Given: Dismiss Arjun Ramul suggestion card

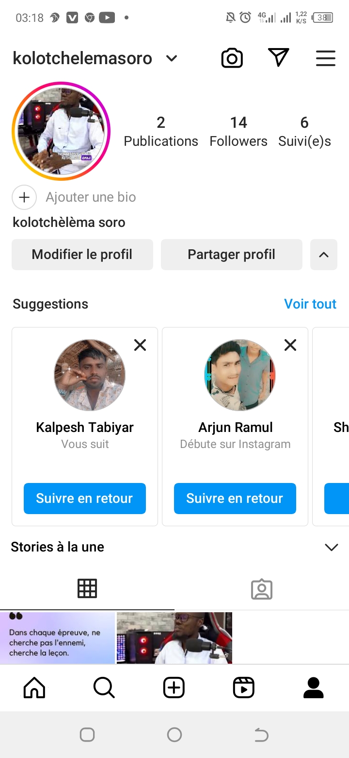Looking at the screenshot, I should coord(290,345).
